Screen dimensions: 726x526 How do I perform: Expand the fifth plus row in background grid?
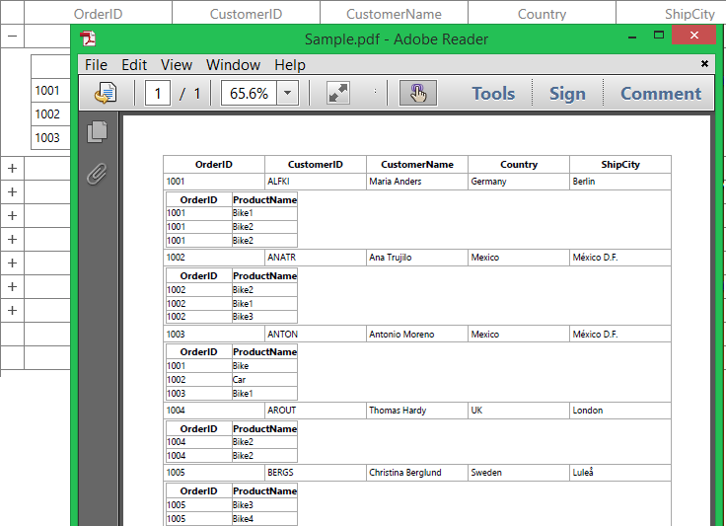[x=13, y=263]
